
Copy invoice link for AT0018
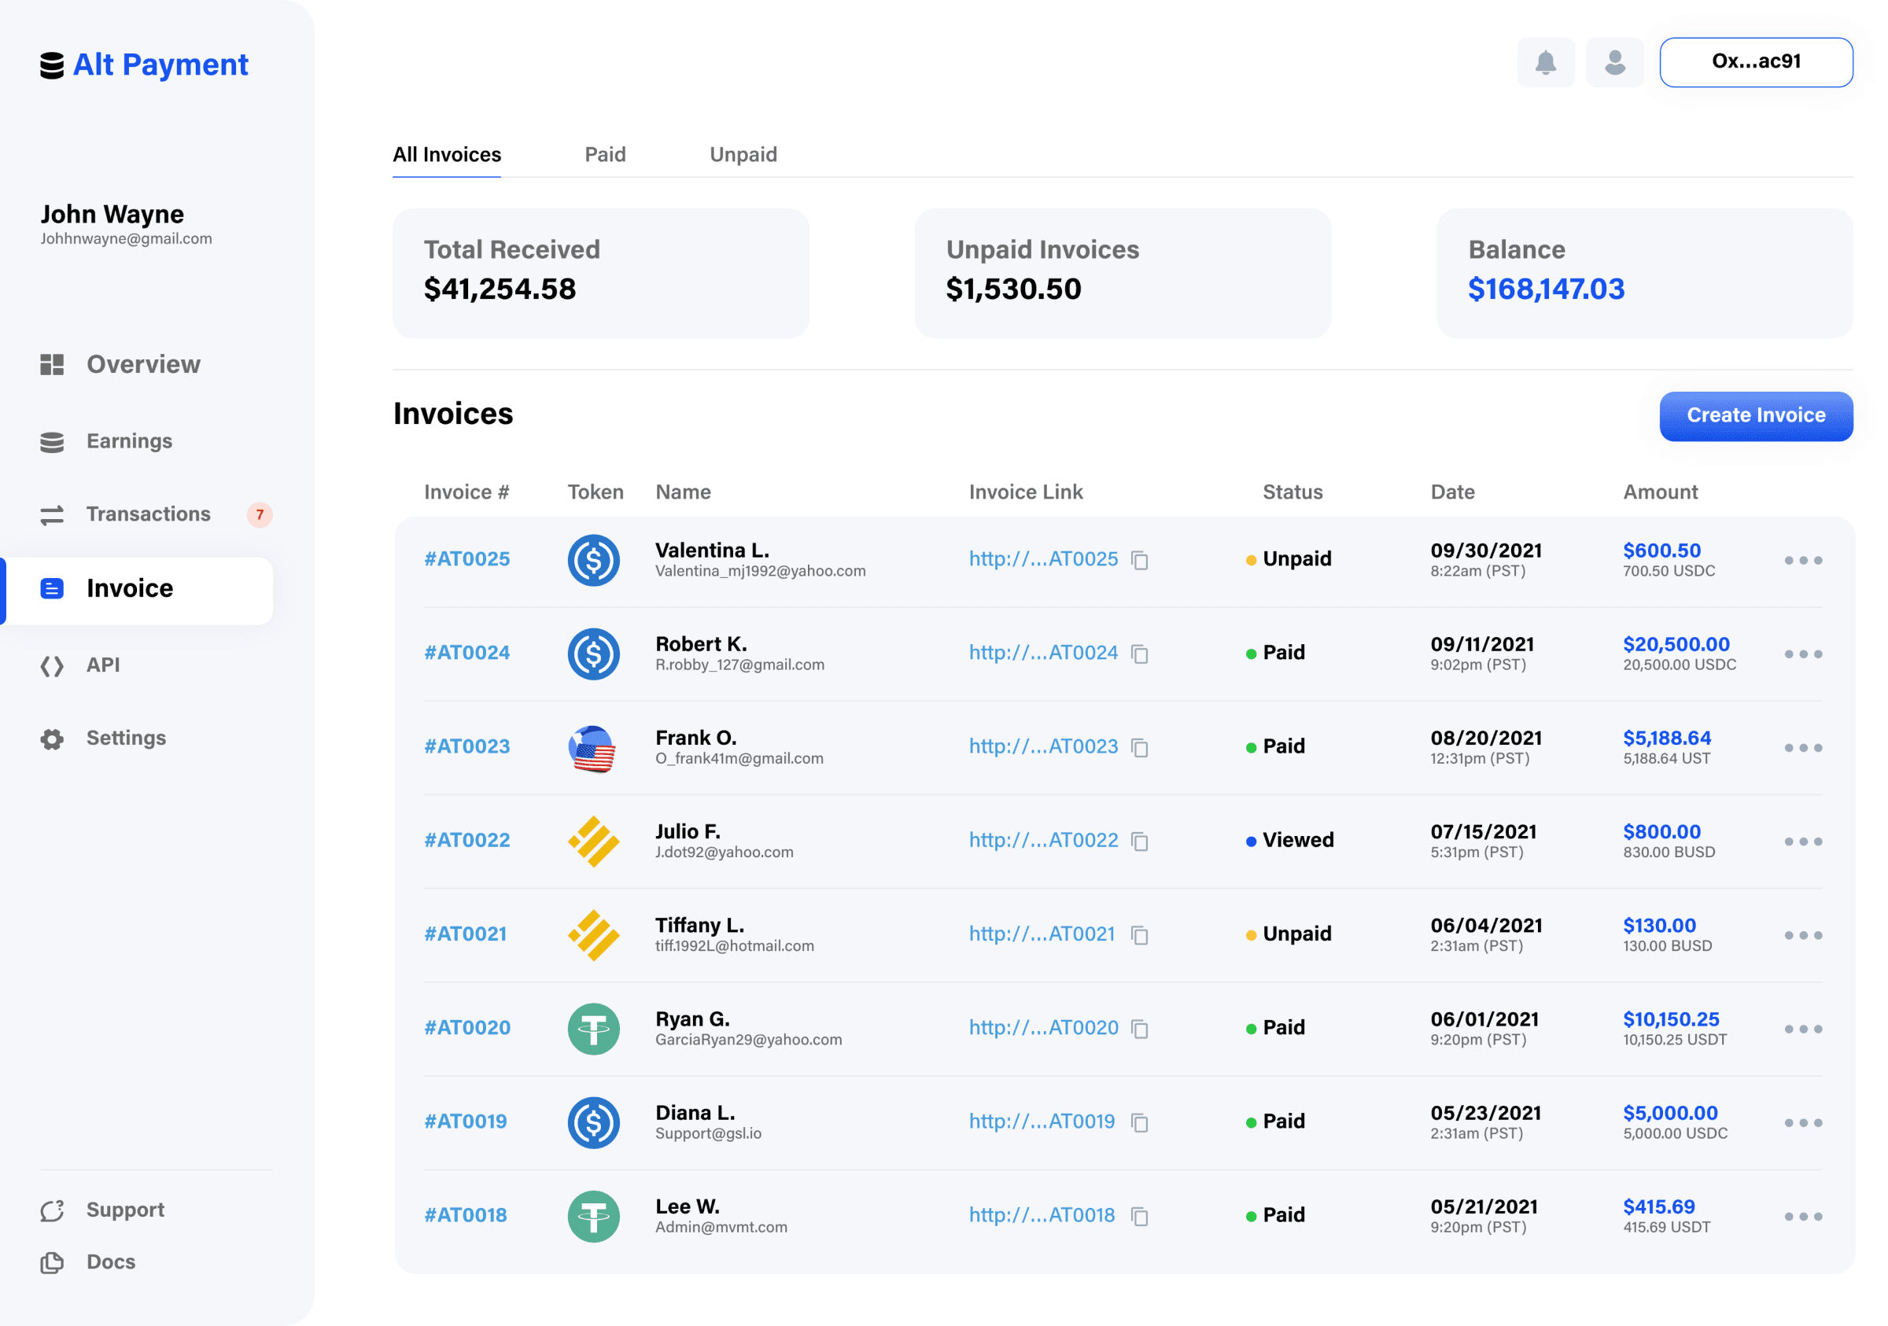[x=1140, y=1216]
